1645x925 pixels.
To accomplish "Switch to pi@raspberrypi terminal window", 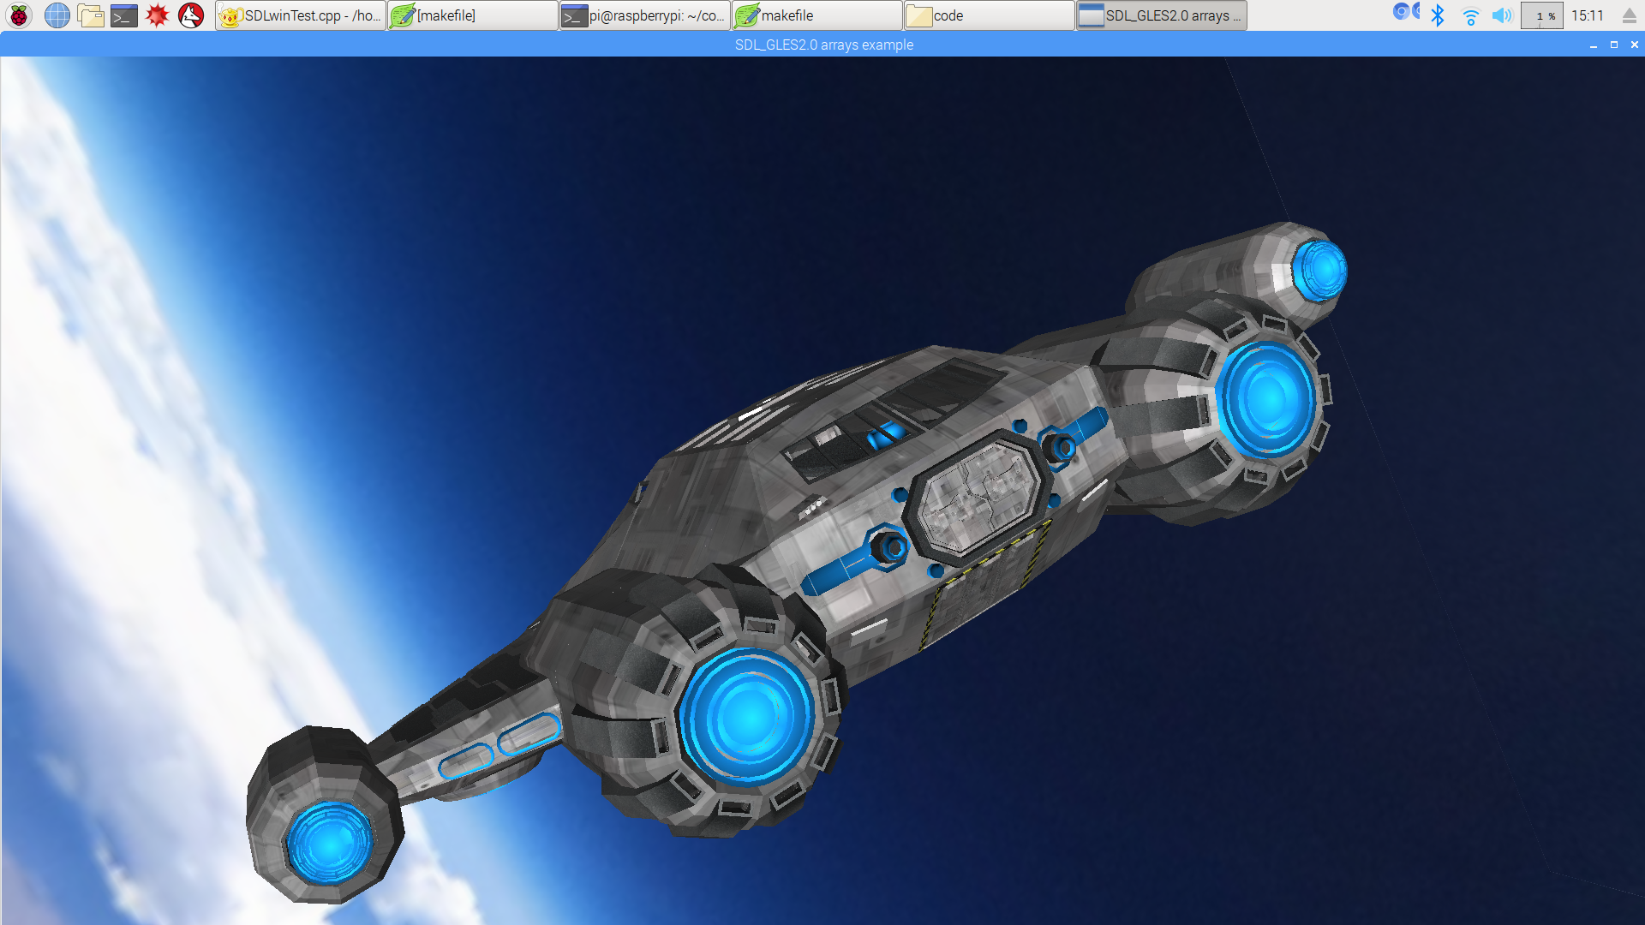I will [645, 15].
